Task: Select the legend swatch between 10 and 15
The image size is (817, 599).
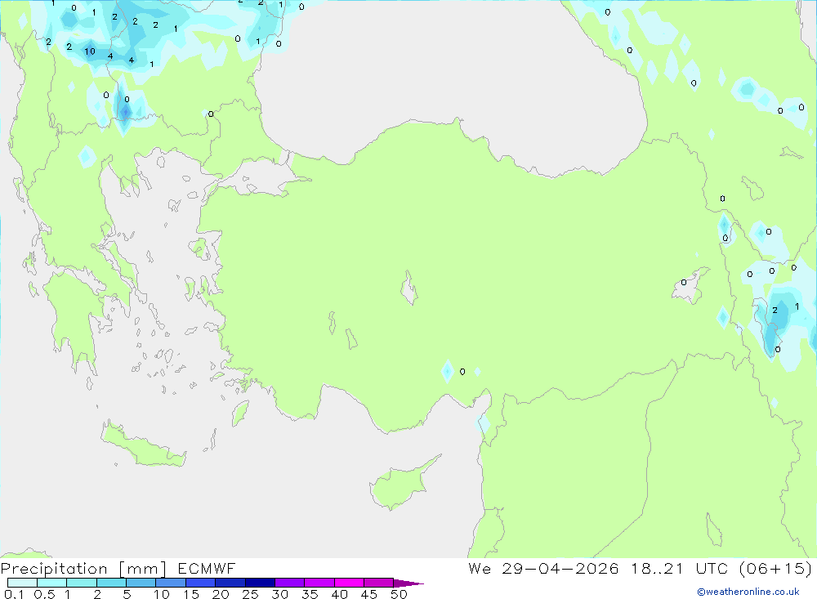Action: (171, 583)
